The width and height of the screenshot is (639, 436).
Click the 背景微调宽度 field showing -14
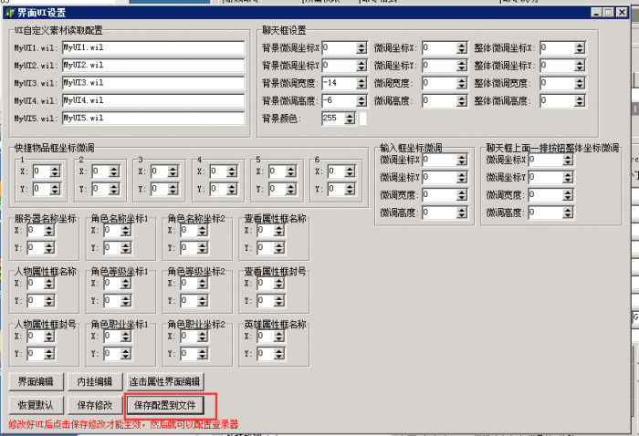(333, 83)
